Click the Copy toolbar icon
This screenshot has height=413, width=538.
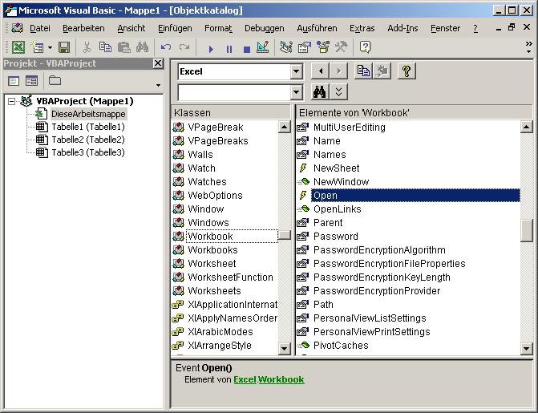105,47
